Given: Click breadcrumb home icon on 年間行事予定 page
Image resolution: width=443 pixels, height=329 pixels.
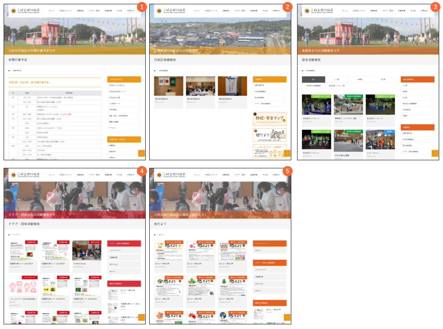Looking at the screenshot, I should pyautogui.click(x=9, y=71).
